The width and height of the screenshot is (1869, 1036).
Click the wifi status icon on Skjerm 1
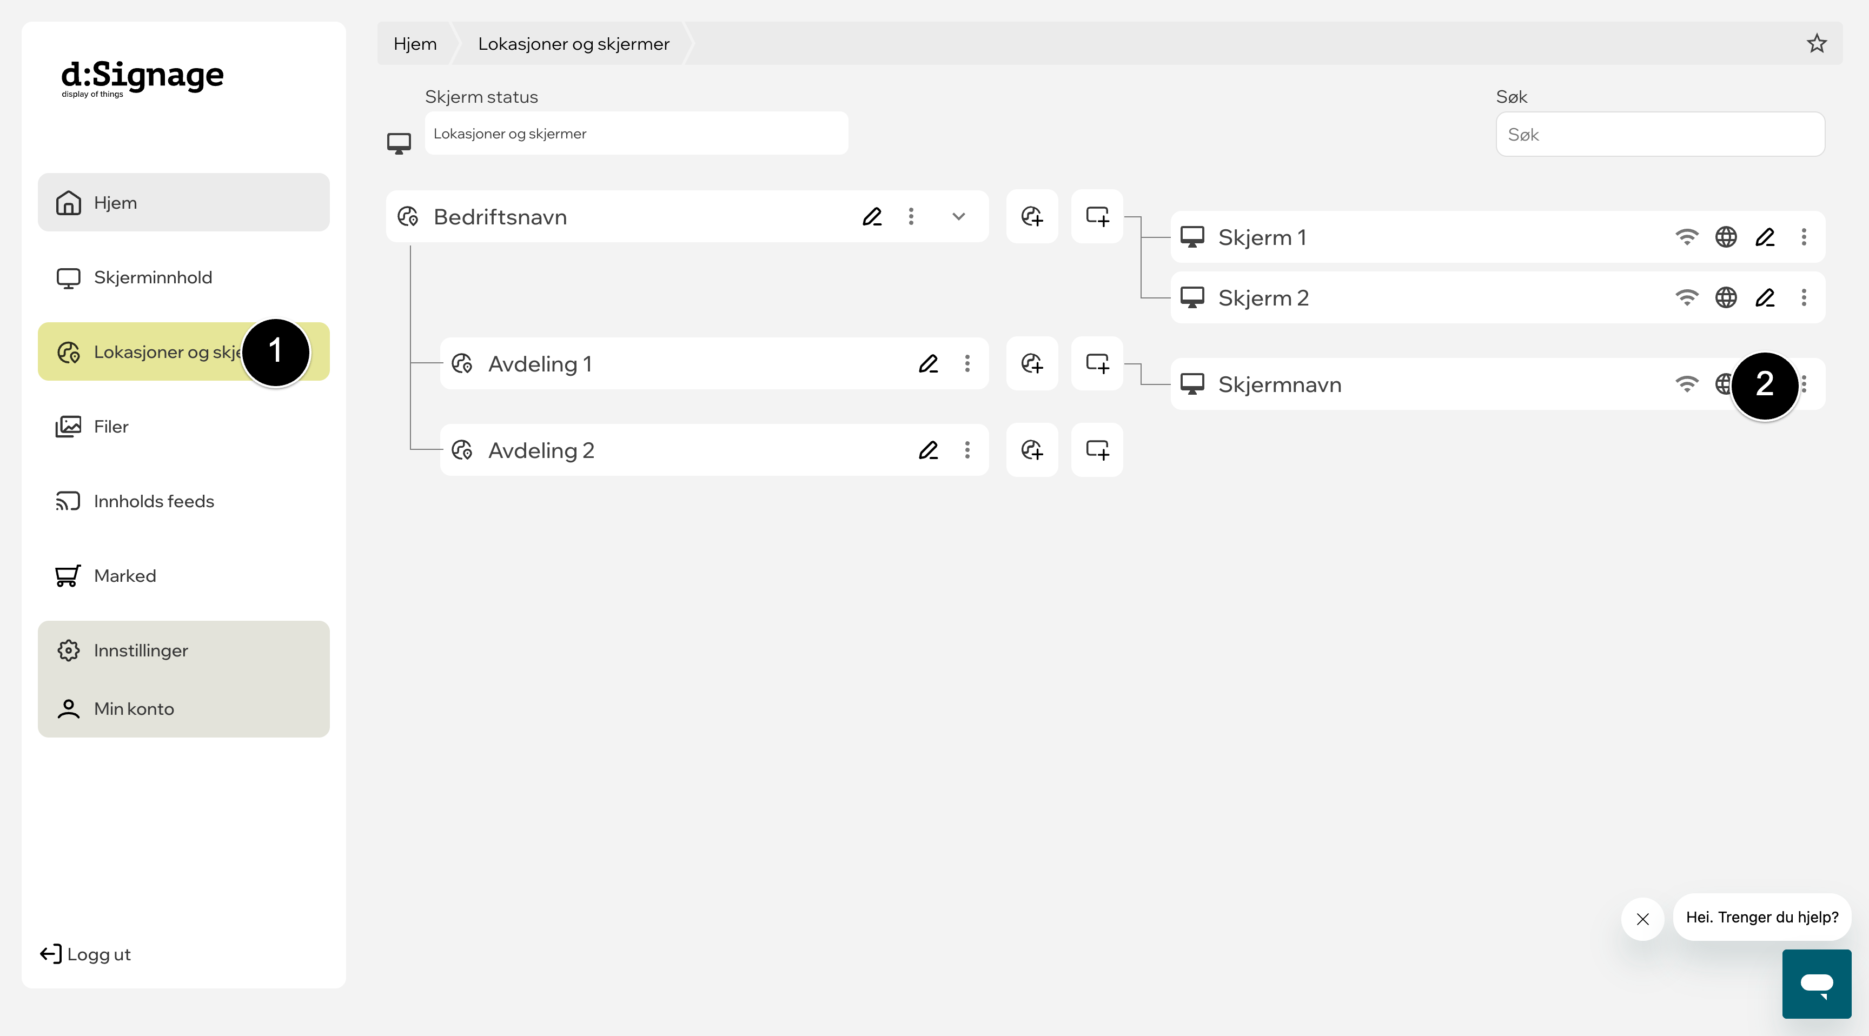(x=1687, y=236)
